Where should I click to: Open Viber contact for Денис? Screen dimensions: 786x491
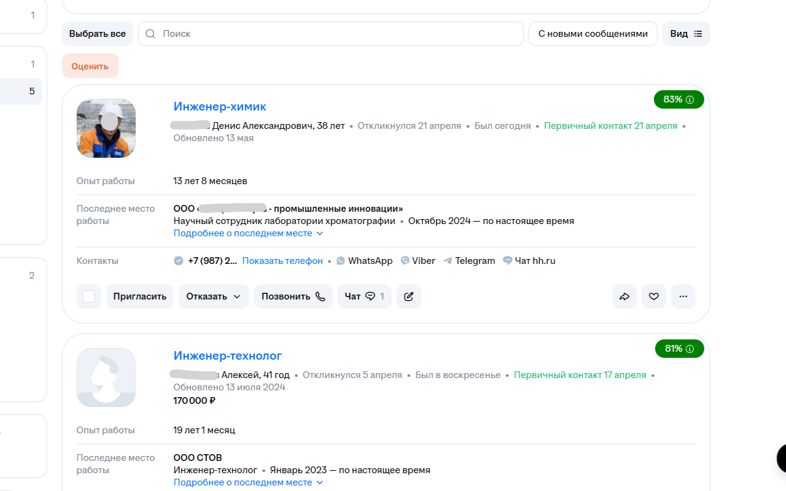pos(418,261)
